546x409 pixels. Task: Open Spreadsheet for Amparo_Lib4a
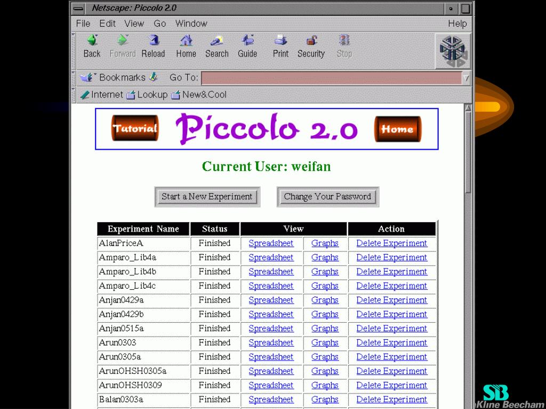click(x=271, y=257)
